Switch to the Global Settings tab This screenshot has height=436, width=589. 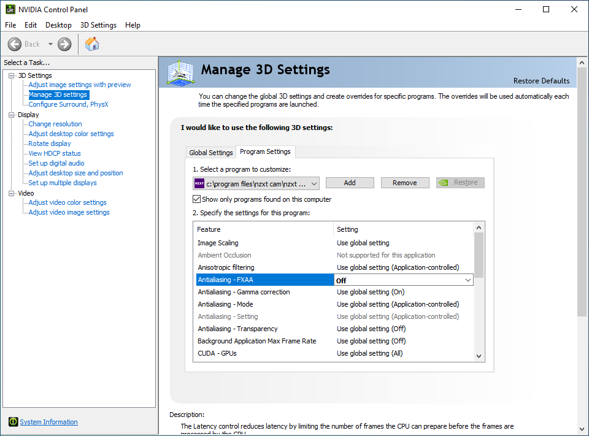point(211,153)
